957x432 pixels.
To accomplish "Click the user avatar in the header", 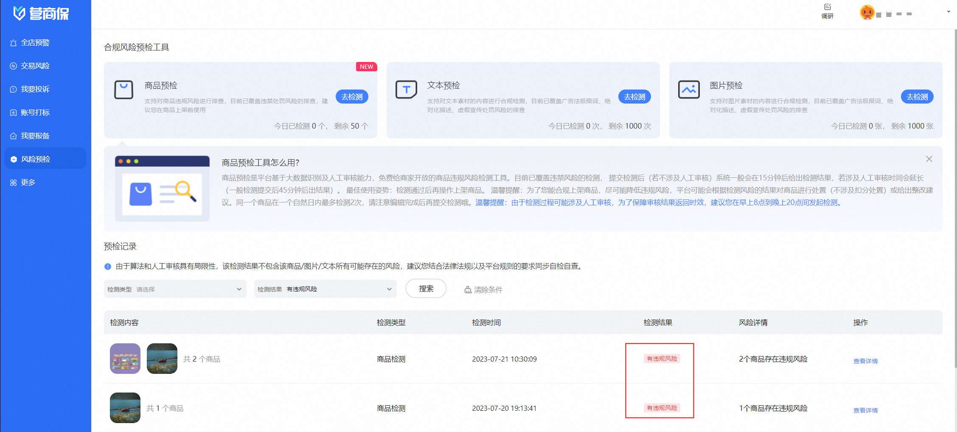I will [867, 12].
